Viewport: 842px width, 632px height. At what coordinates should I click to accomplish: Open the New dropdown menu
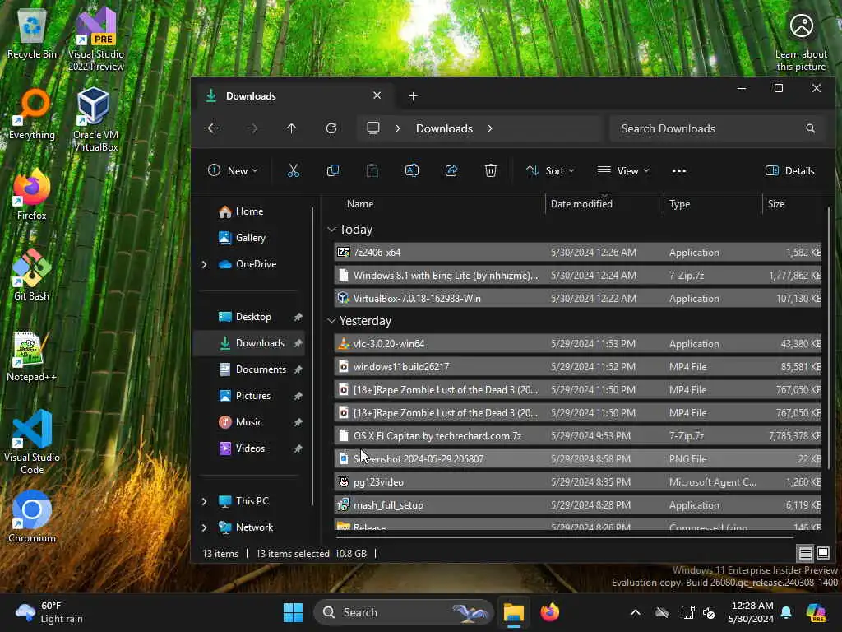click(233, 171)
